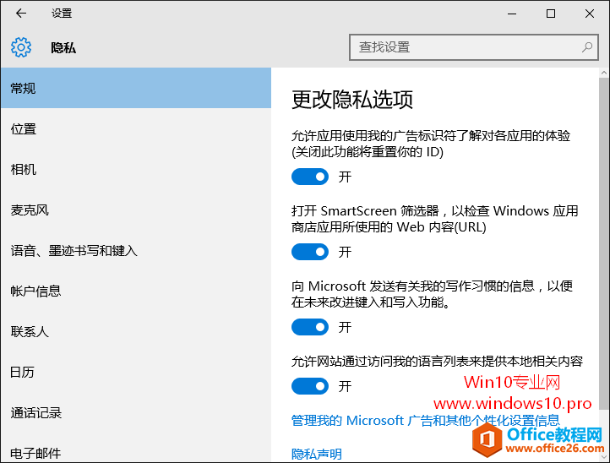Click the scrollbar up arrow
Image resolution: width=610 pixels, height=463 pixels.
pos(604,73)
